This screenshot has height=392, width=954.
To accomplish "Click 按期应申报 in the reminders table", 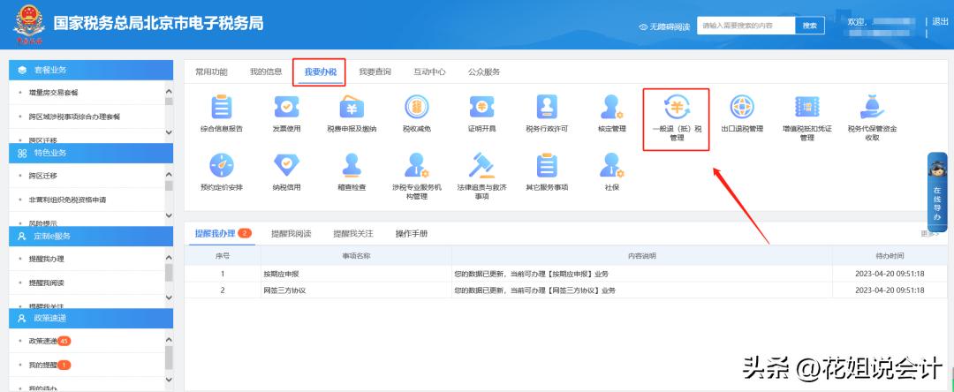I will click(x=281, y=274).
